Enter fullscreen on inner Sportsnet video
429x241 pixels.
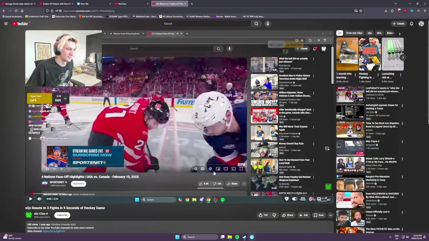(241, 169)
